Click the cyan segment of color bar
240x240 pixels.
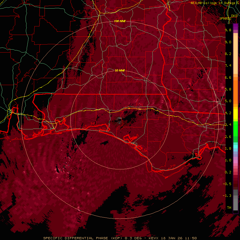235,147
